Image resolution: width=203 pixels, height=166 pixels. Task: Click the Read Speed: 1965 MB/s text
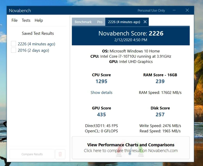coord(160,131)
